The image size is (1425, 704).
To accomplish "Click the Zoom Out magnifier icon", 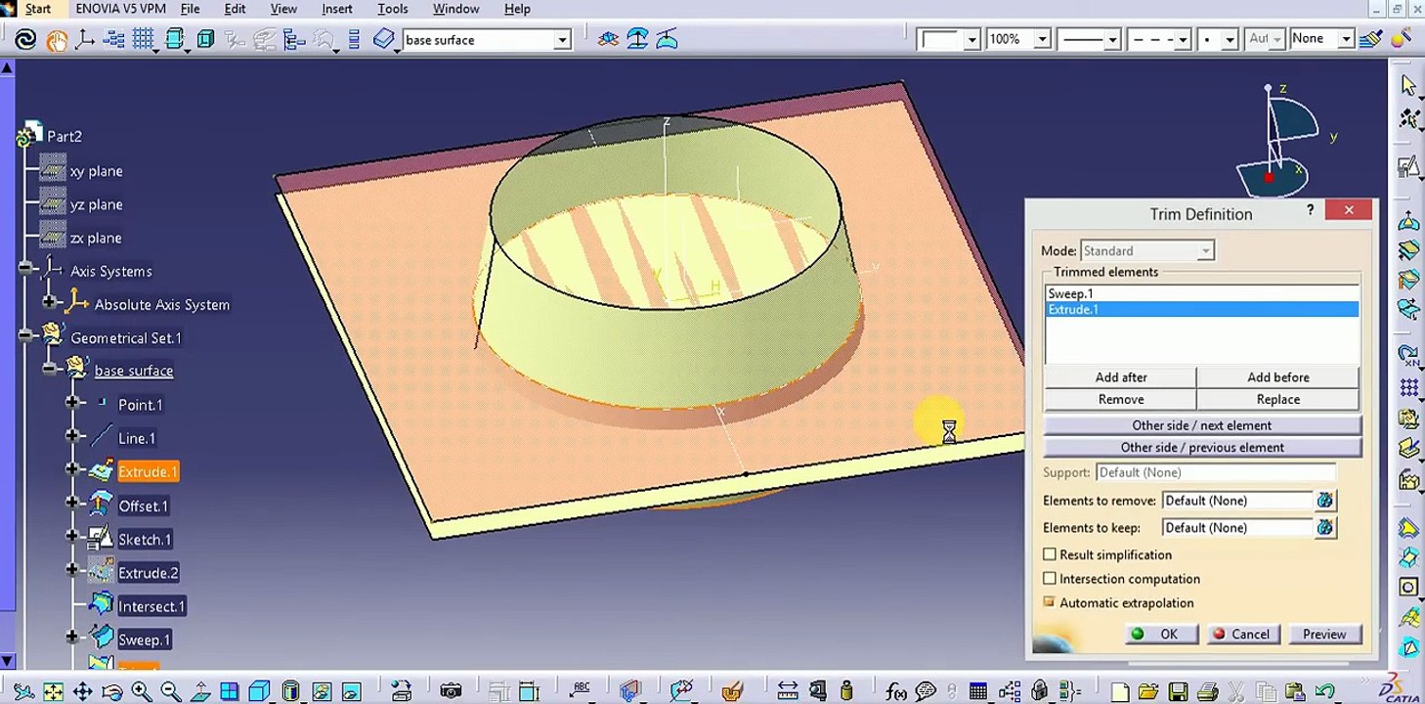I will (170, 692).
